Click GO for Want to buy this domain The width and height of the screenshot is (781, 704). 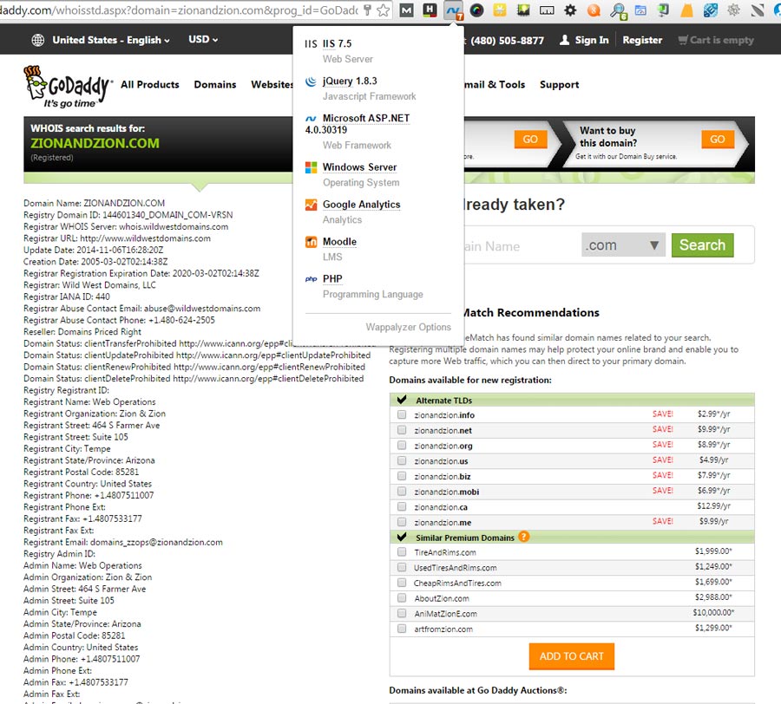718,140
